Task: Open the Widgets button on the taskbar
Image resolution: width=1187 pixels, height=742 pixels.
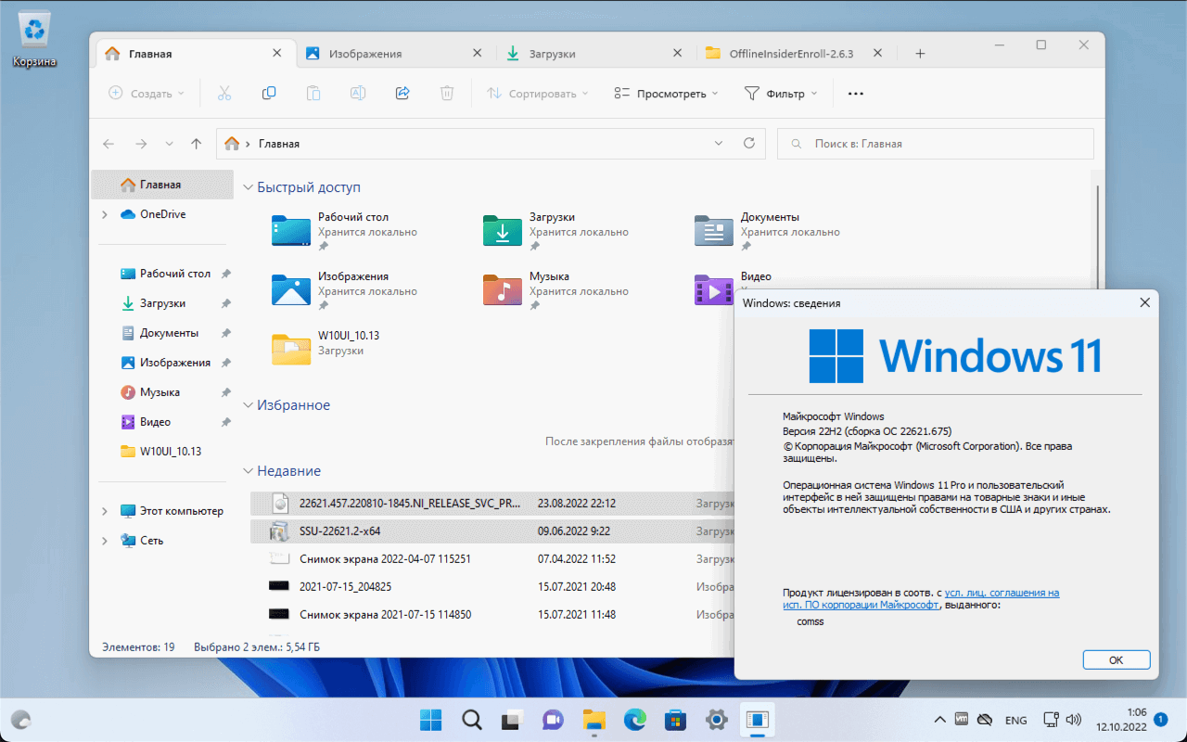Action: pyautogui.click(x=20, y=719)
